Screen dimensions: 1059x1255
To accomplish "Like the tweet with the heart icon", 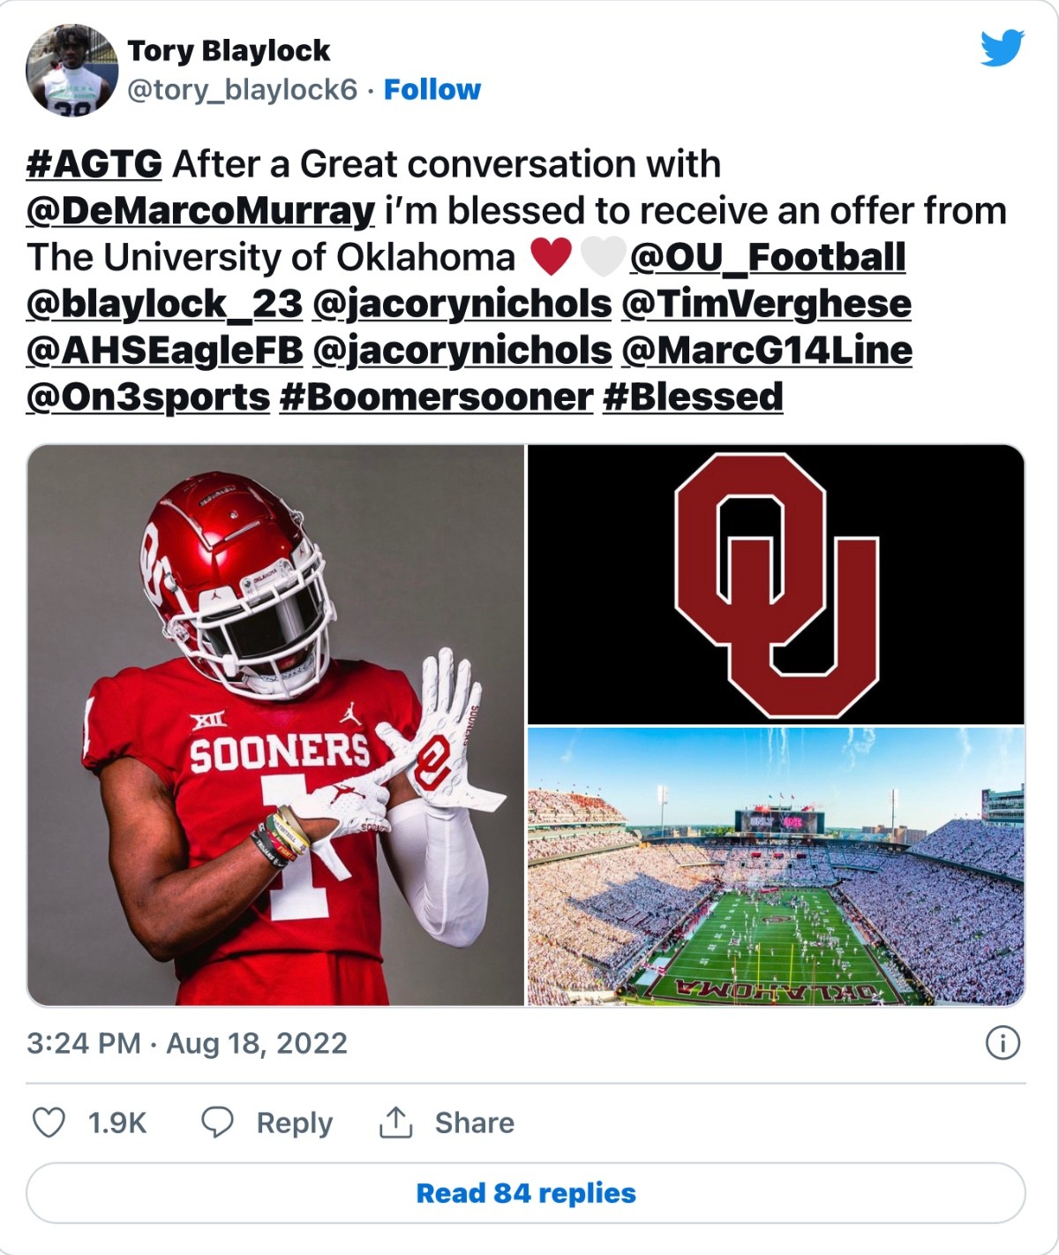I will (x=49, y=1123).
